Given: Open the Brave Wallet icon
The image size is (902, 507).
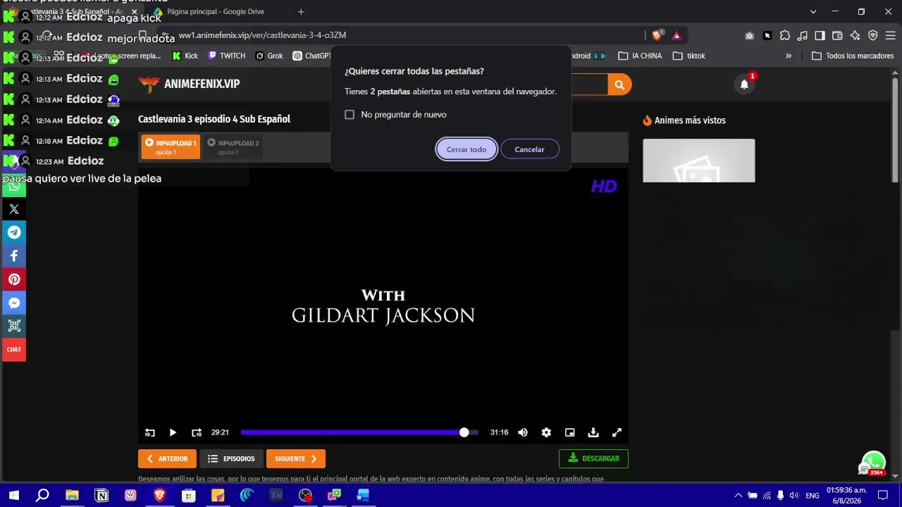Looking at the screenshot, I should 837,35.
